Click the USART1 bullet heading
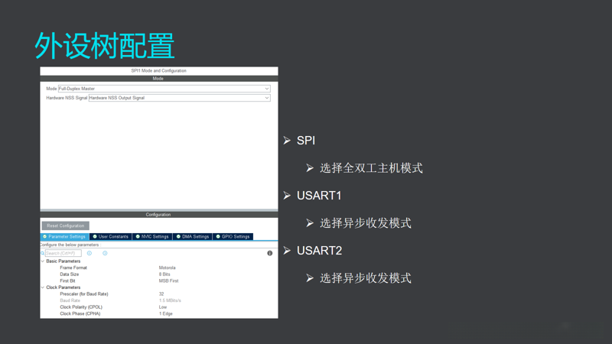 [x=319, y=196]
